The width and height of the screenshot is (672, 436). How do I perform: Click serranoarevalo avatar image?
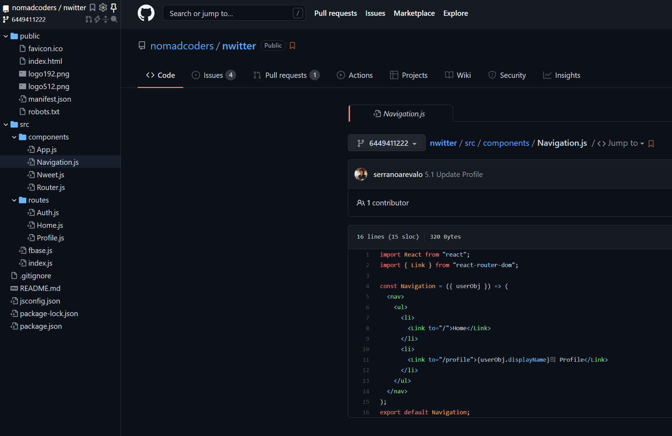(361, 174)
